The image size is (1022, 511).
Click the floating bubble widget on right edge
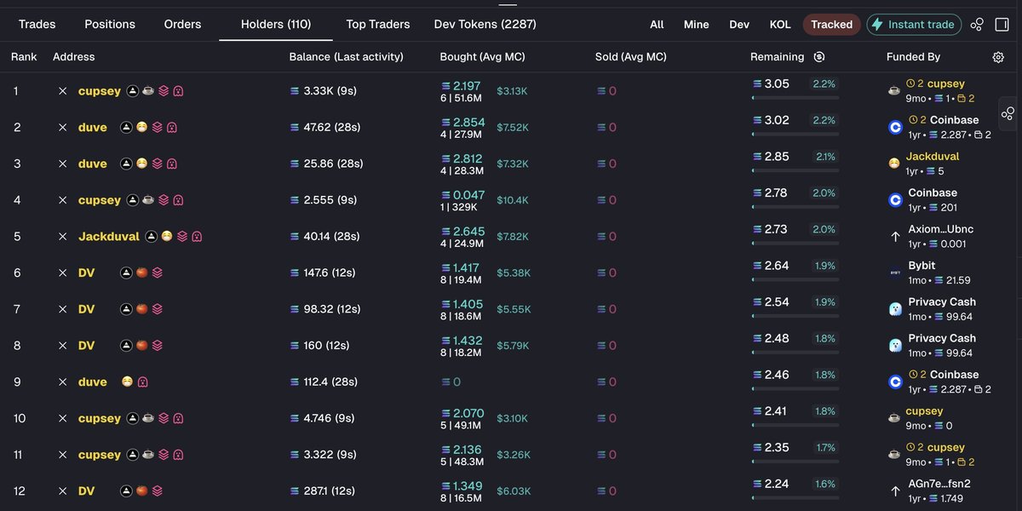1008,113
